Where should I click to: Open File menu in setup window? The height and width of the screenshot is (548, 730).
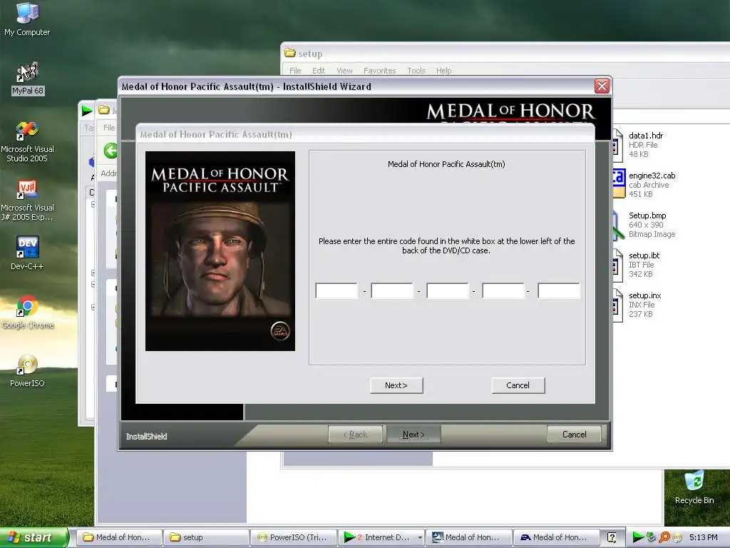[295, 71]
